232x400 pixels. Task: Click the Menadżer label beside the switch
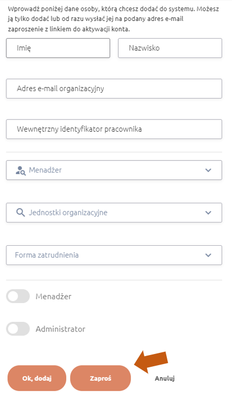coord(53,297)
